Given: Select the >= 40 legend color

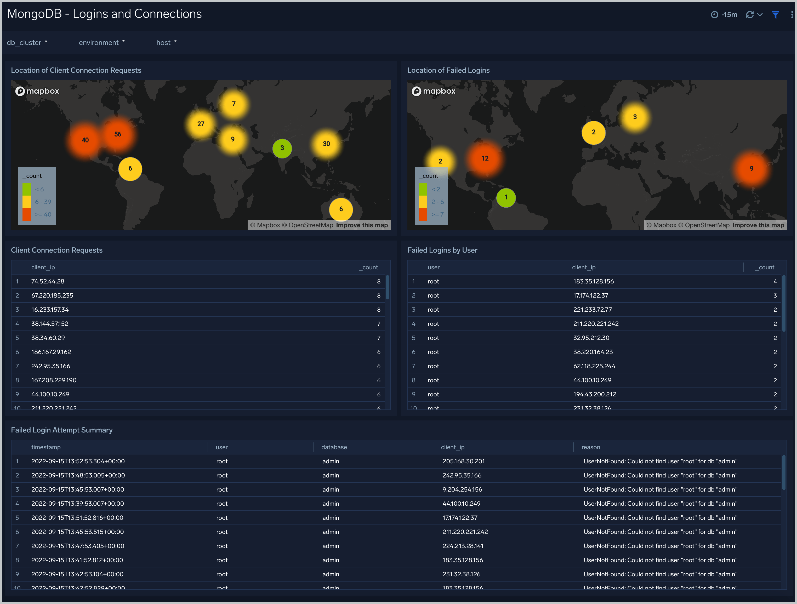Looking at the screenshot, I should (27, 214).
